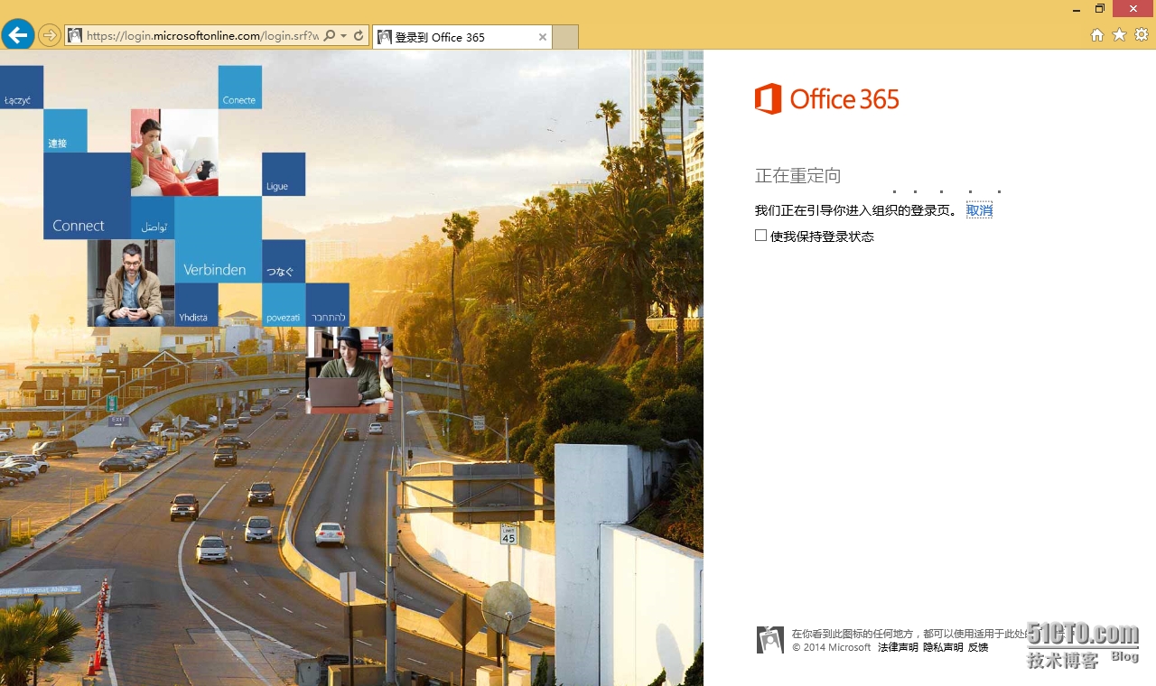This screenshot has width=1156, height=686.
Task: Click the Microsoft badge icon near the footer text
Action: coord(769,639)
